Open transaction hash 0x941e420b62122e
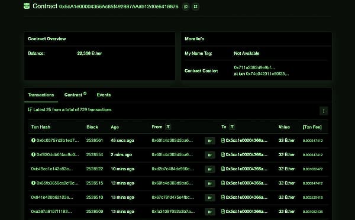Viewport: 355px width, 220px height. click(x=52, y=197)
